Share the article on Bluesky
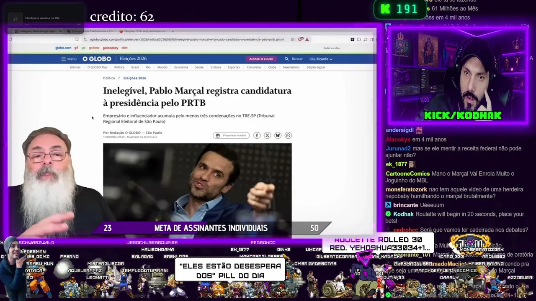This screenshot has height=301, width=536. [x=278, y=135]
